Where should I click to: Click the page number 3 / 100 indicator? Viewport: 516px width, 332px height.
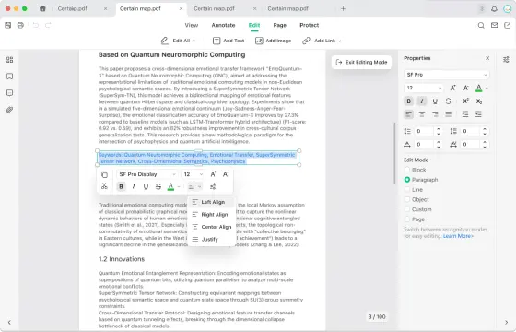377,316
